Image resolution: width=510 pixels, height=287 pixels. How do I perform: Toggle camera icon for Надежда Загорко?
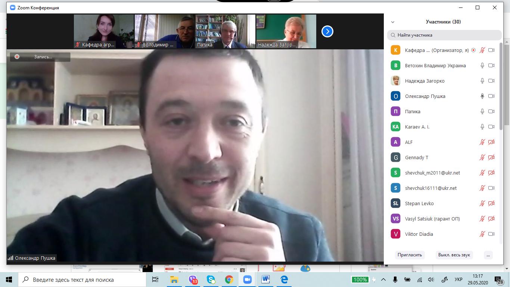(x=491, y=81)
